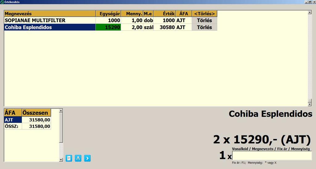The image size is (316, 169).
Task: Restore the Értékesítés window size
Action: pyautogui.click(x=310, y=2)
